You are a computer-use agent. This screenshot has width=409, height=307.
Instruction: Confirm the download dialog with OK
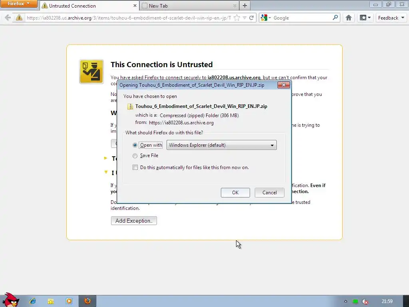pos(235,193)
